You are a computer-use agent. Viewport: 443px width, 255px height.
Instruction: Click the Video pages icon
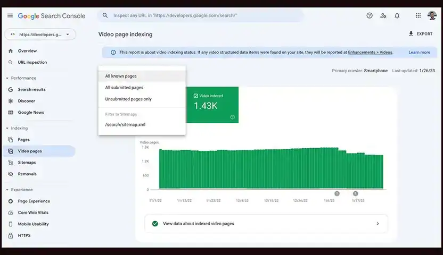[x=11, y=151]
